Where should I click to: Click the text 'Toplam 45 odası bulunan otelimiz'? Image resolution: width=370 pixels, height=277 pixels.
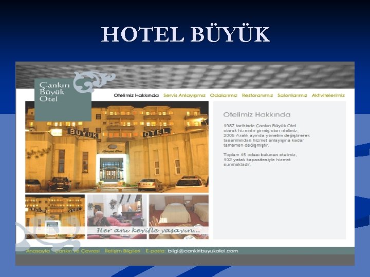[x=260, y=155]
